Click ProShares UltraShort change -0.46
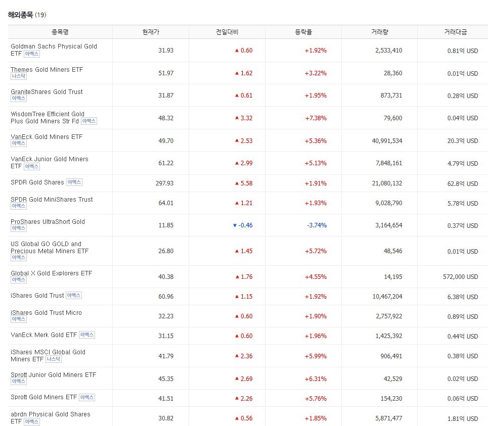This screenshot has height=426, width=488. point(243,225)
